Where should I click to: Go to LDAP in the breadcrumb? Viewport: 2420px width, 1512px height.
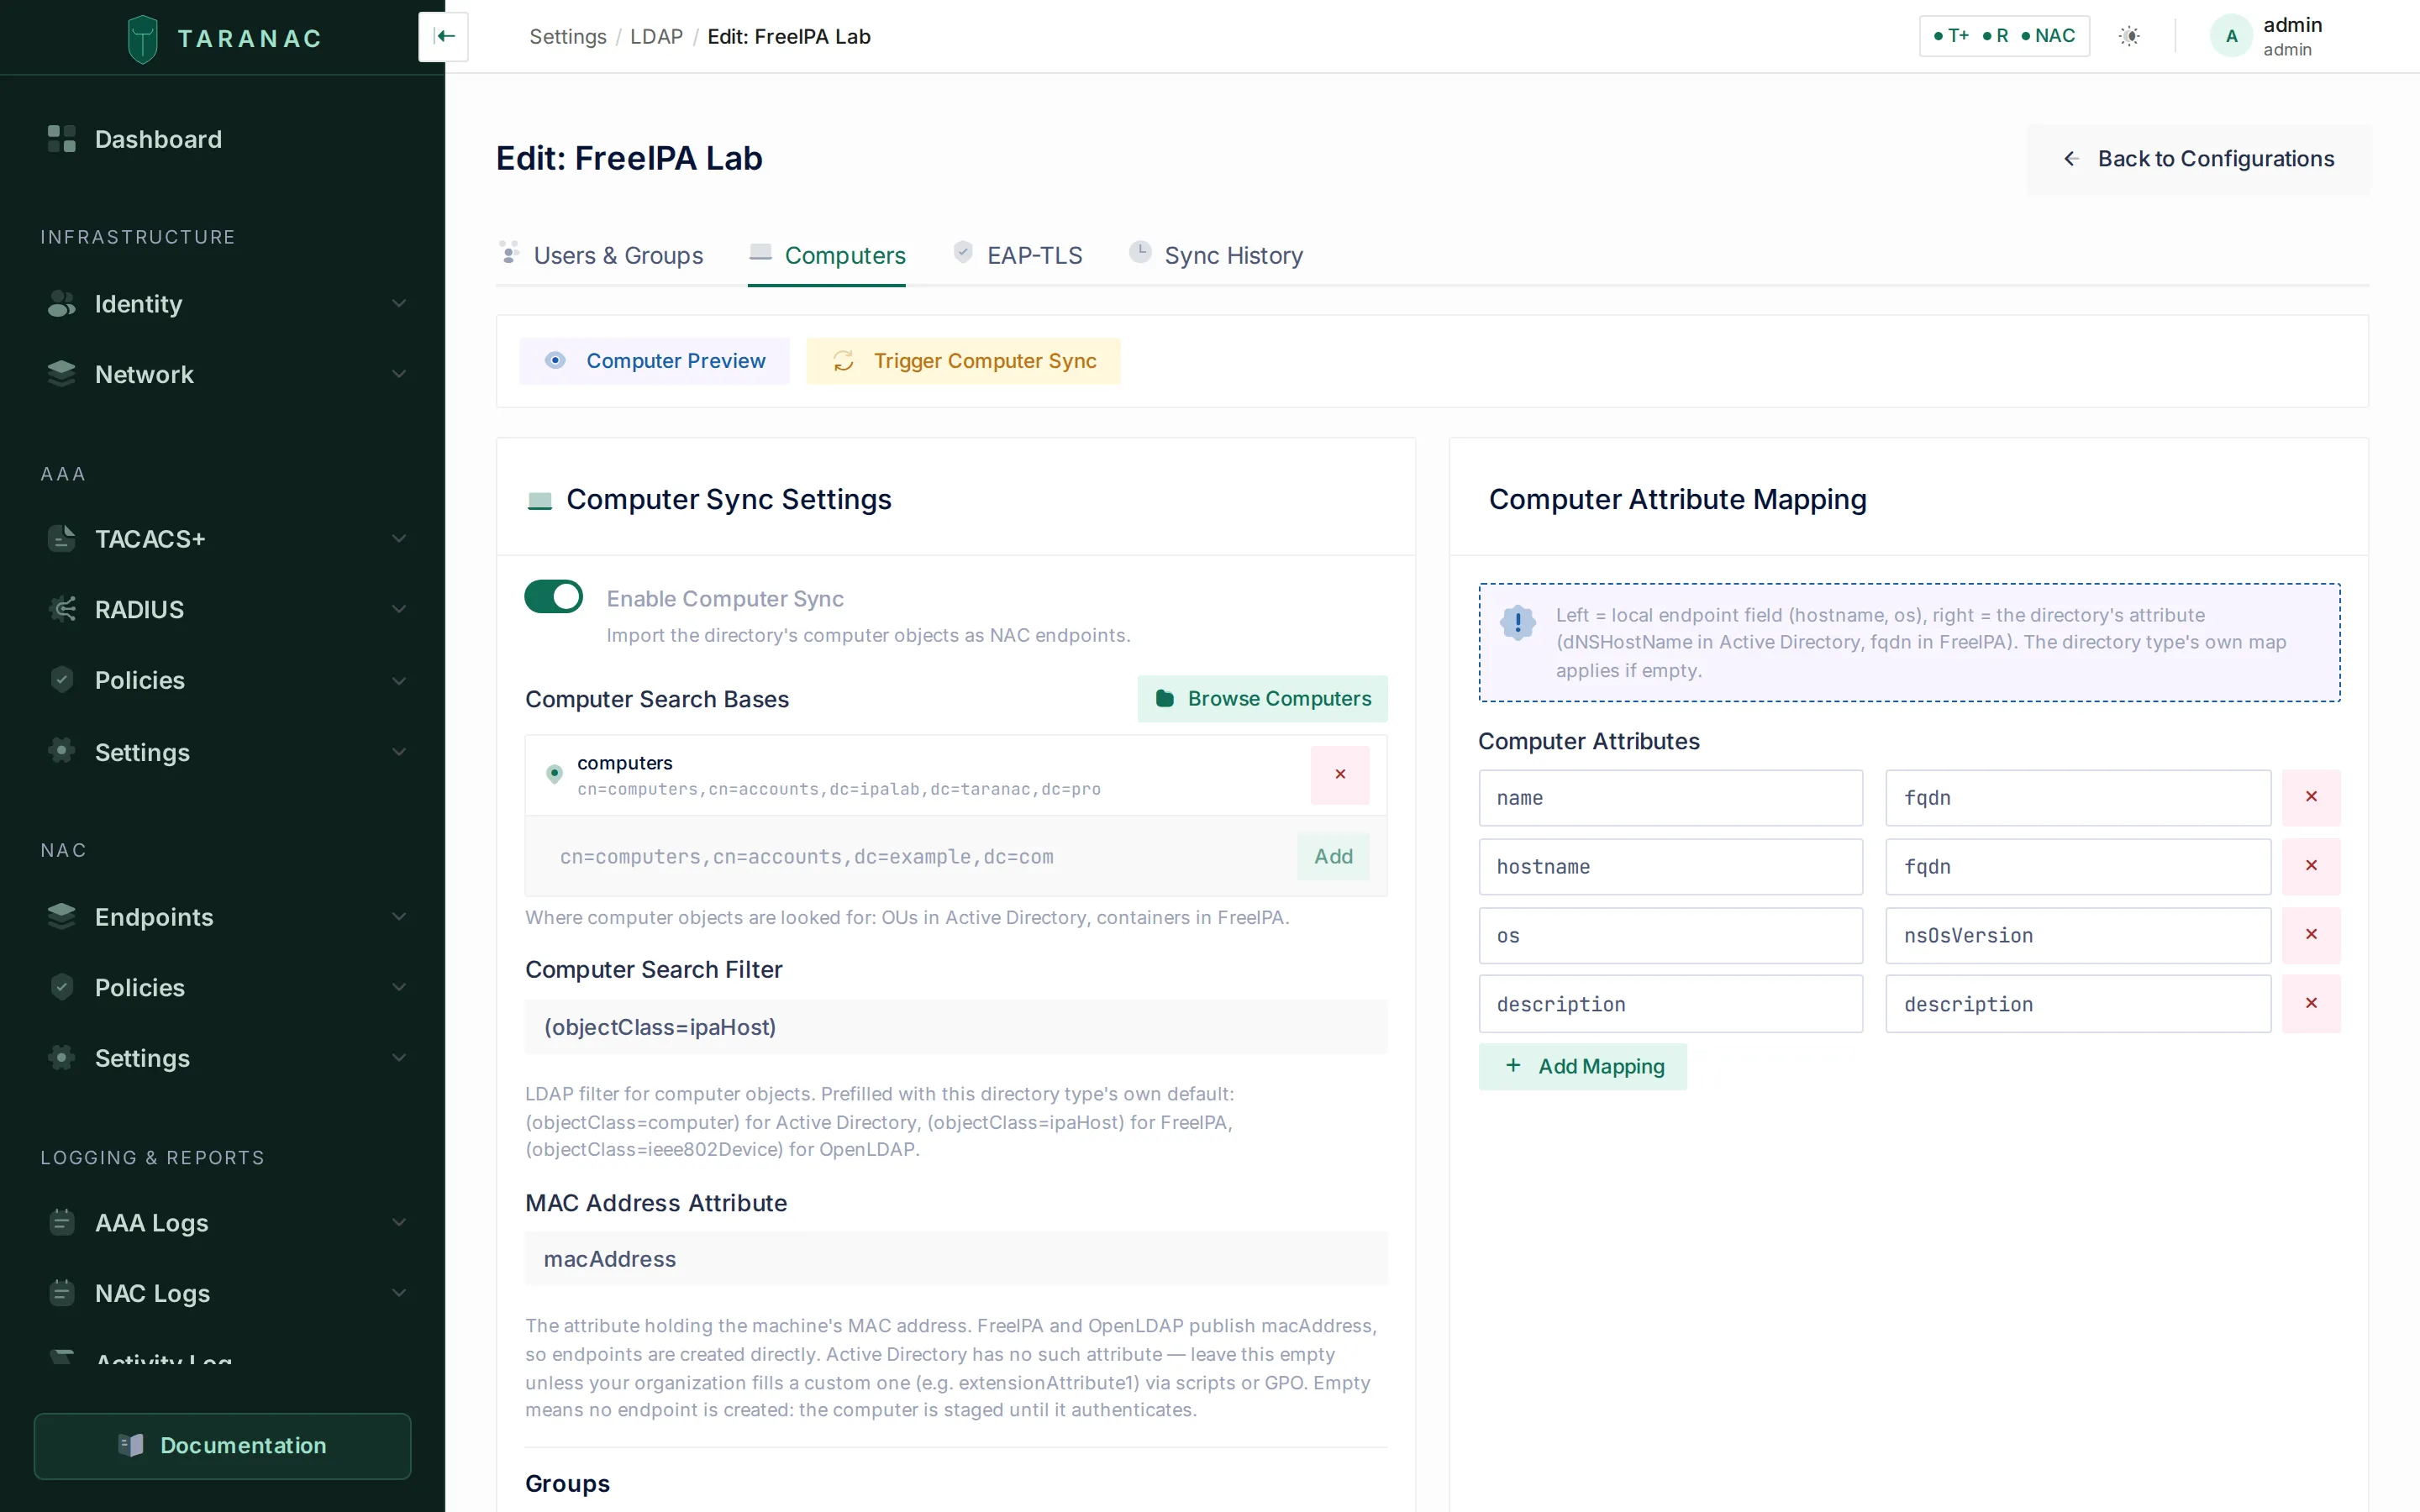pyautogui.click(x=656, y=37)
